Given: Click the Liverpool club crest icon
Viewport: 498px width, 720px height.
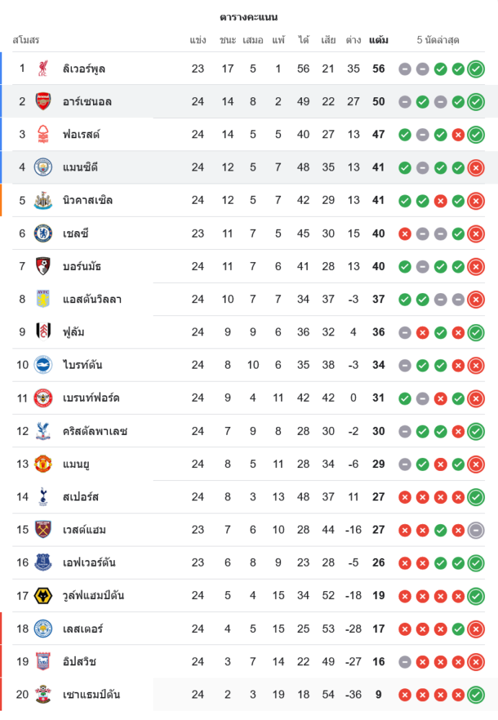Looking at the screenshot, I should point(43,68).
